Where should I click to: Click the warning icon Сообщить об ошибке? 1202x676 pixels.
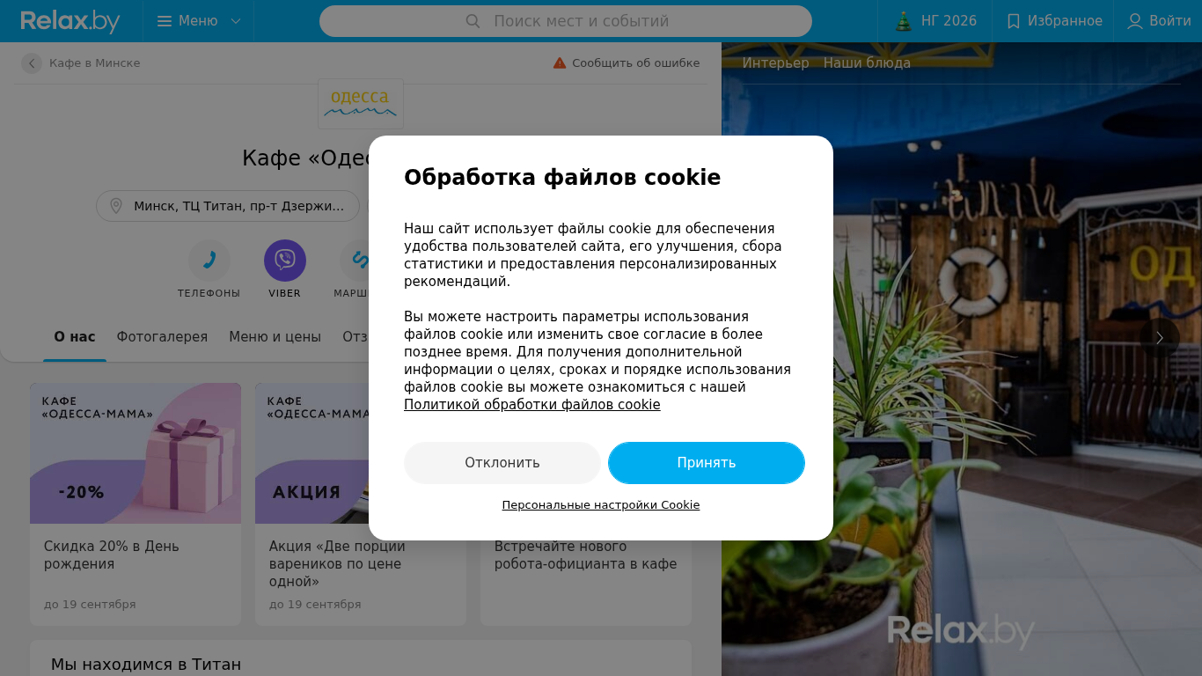[x=560, y=63]
